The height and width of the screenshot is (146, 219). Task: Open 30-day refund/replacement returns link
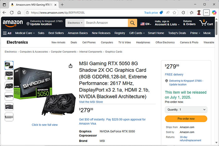[190, 139]
